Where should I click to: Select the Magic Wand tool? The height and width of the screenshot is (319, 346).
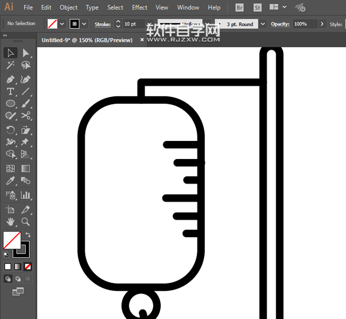click(10, 65)
